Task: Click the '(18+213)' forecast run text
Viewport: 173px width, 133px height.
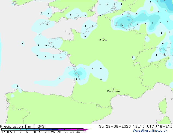Action: [165, 126]
